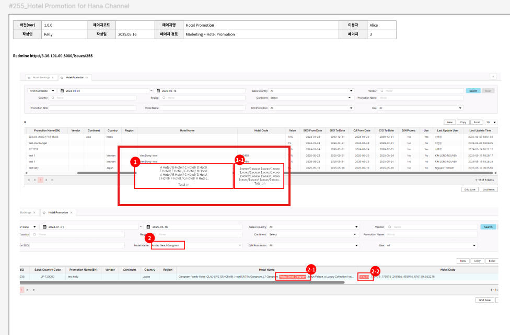Go to next page in upper grid pagination
This screenshot has width=510, height=335.
46,180
